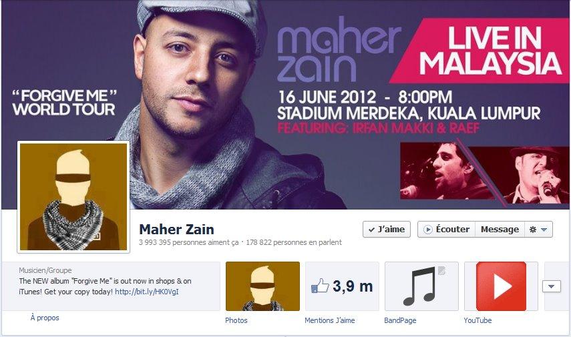Expand more app tiles with arrow button
This screenshot has width=571, height=337.
click(552, 286)
